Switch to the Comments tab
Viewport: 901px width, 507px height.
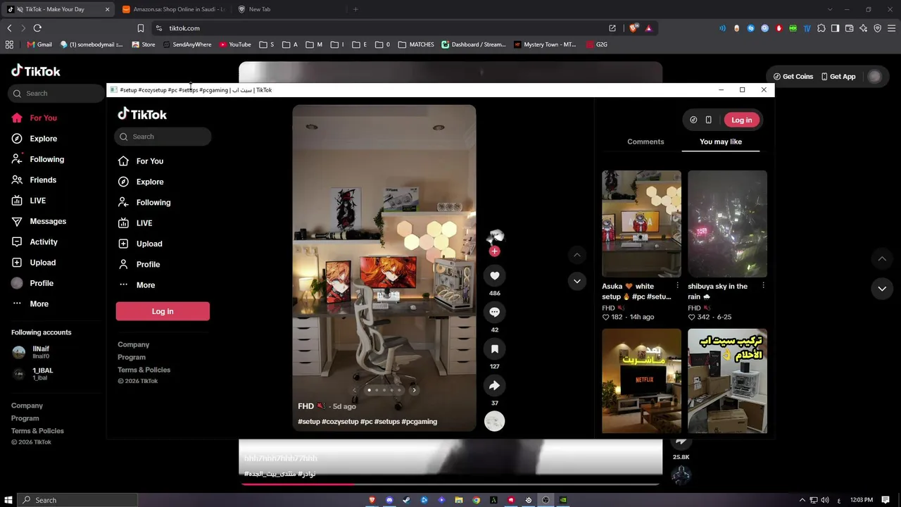click(645, 142)
